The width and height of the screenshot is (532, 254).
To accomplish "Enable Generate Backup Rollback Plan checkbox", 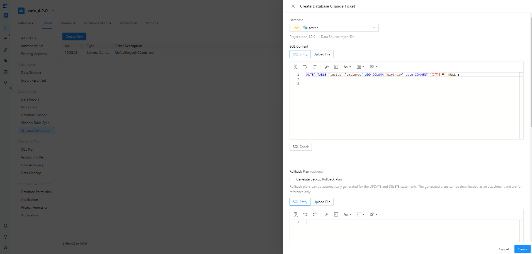I will (292, 179).
